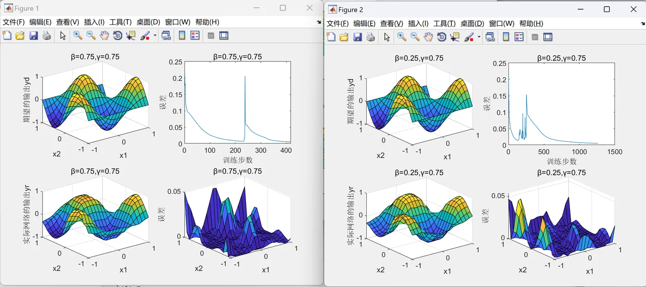Select the Edit Plot arrow in Figure 1
646x287 pixels.
coord(63,35)
